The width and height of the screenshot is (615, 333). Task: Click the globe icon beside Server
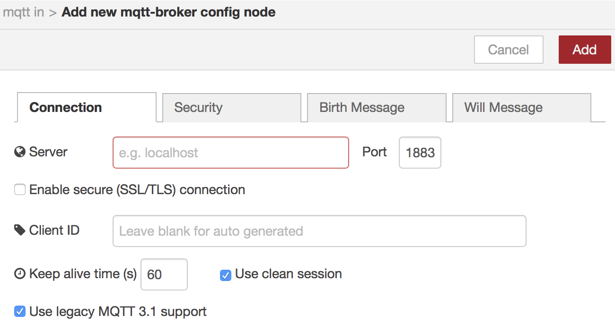point(20,152)
